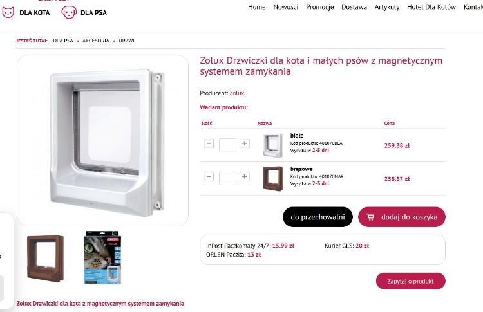The width and height of the screenshot is (483, 312).
Task: Decrease quantity for białe variant
Action: tap(209, 143)
